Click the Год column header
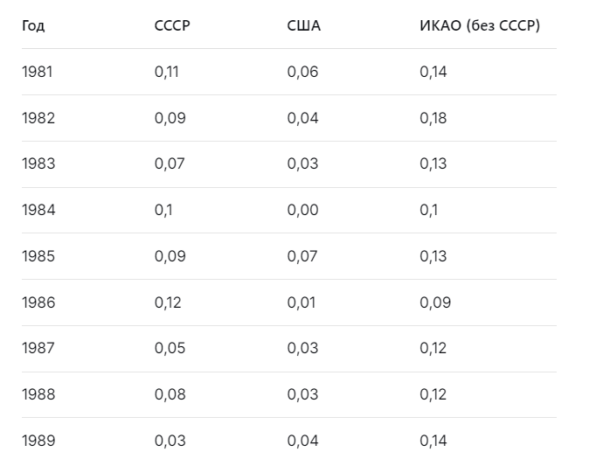610x459 pixels. point(33,25)
